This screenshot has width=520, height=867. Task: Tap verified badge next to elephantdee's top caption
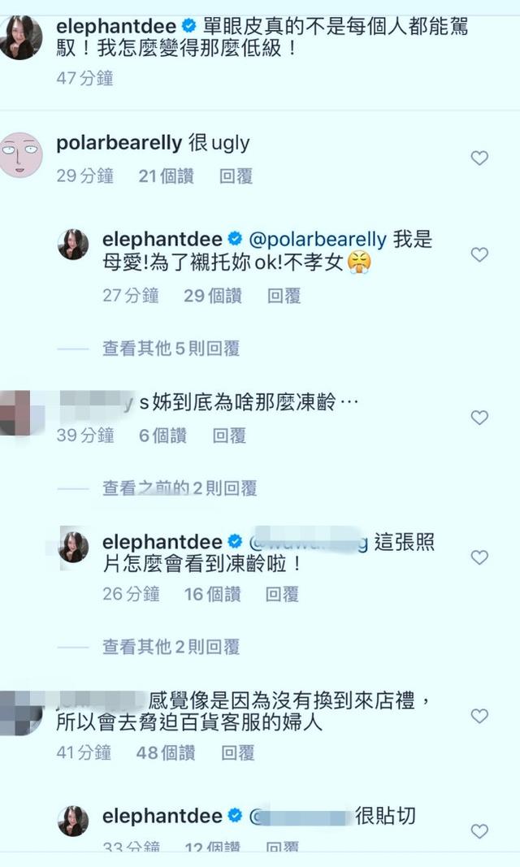coord(189,25)
